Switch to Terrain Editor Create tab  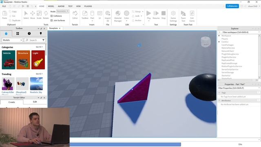click(12, 102)
